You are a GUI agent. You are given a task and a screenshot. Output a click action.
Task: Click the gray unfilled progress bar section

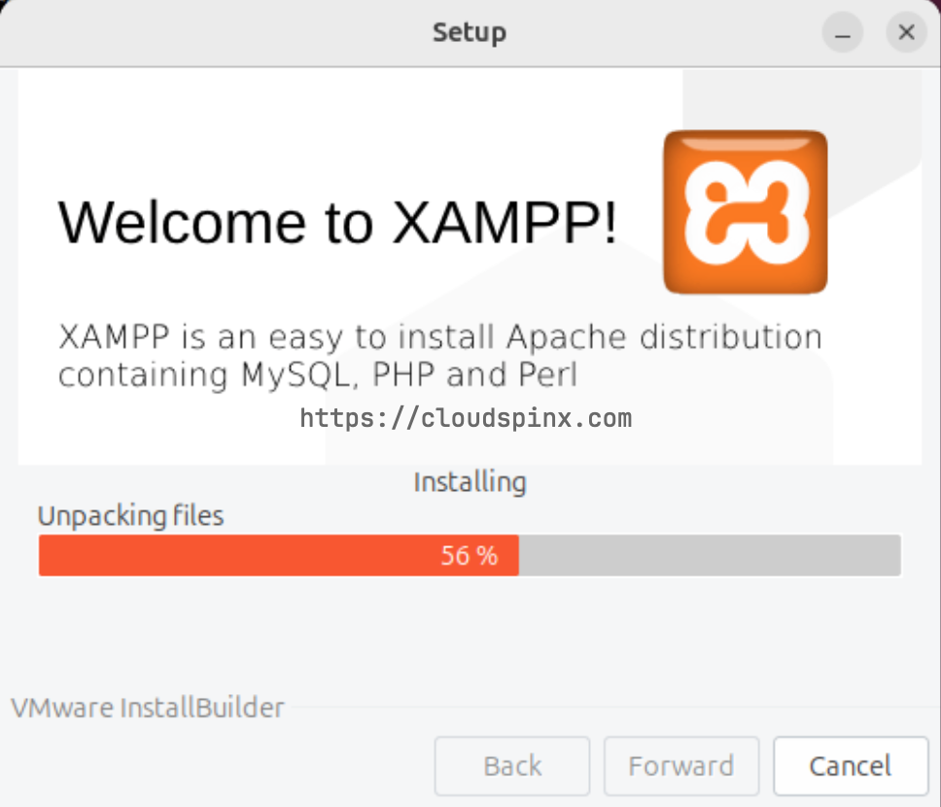click(x=710, y=555)
